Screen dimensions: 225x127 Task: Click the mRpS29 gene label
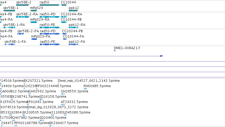click(x=36, y=8)
